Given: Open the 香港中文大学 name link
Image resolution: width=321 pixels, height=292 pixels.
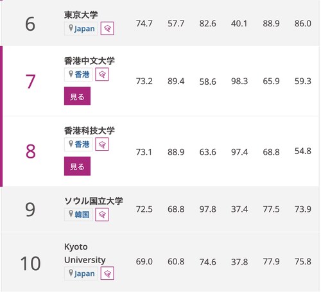Looking at the screenshot, I should tap(89, 61).
